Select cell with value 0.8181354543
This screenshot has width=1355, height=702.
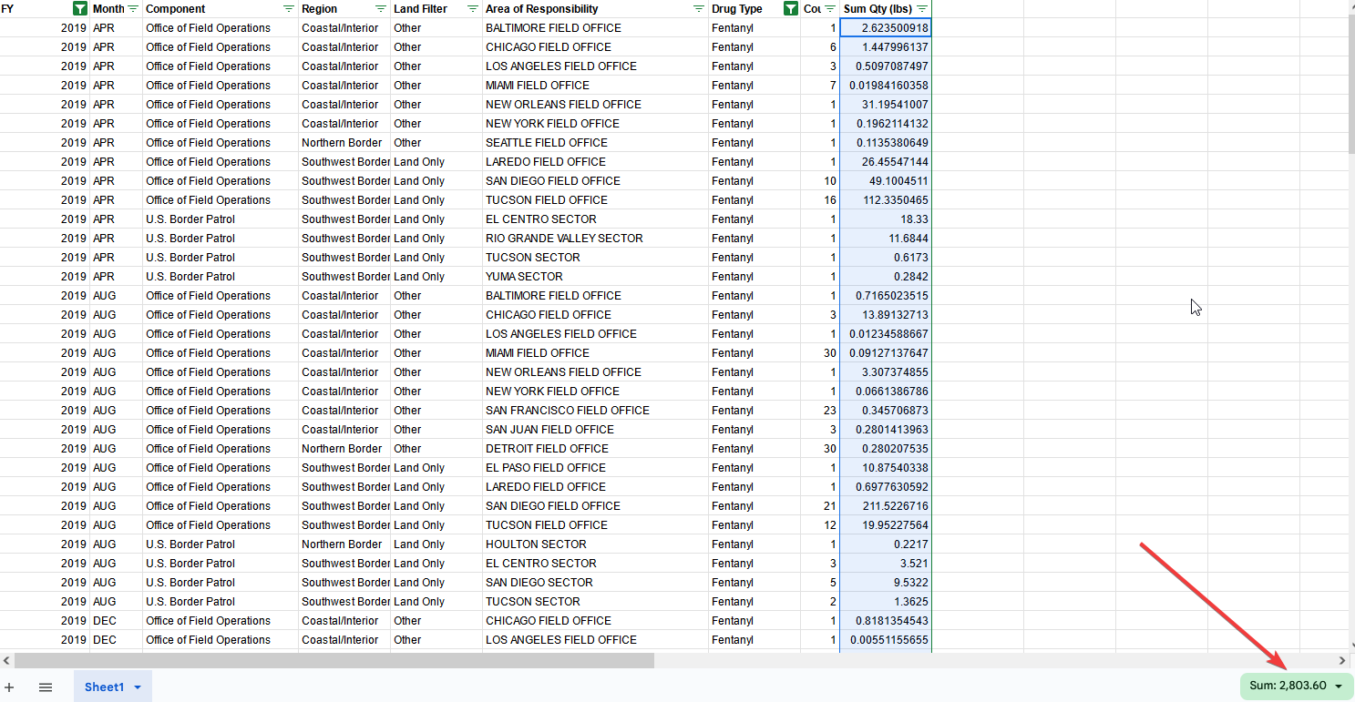coord(886,621)
